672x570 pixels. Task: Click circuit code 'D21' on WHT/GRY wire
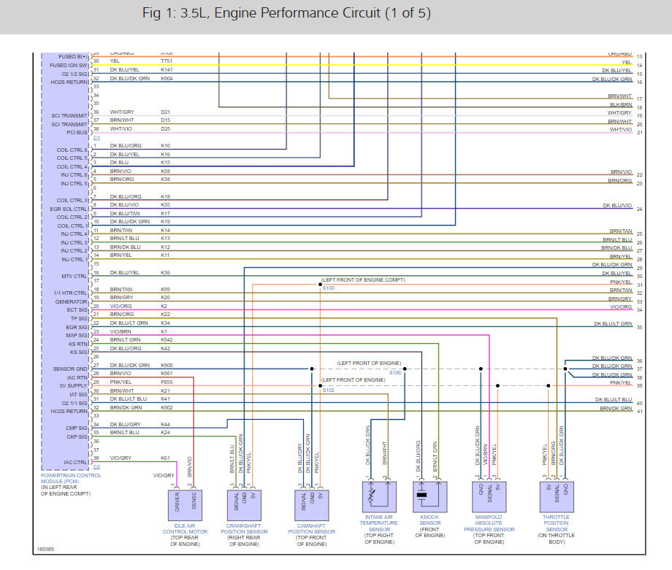pyautogui.click(x=165, y=112)
